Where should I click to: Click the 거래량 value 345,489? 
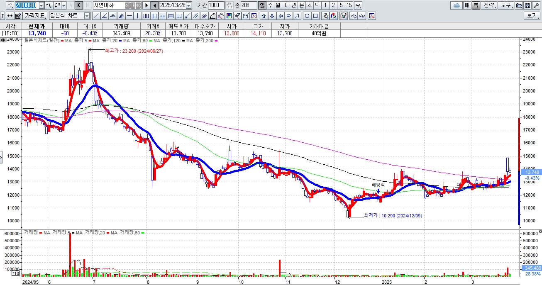[x=121, y=33]
